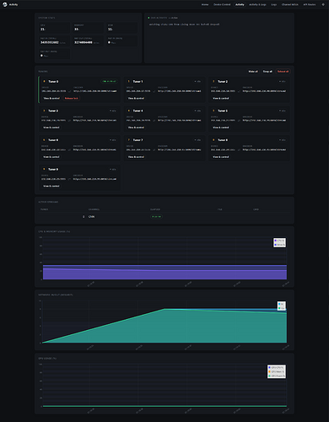The height and width of the screenshot is (422, 329).
Task: Toggle the Mem % series in chart legend
Action: click(x=279, y=245)
